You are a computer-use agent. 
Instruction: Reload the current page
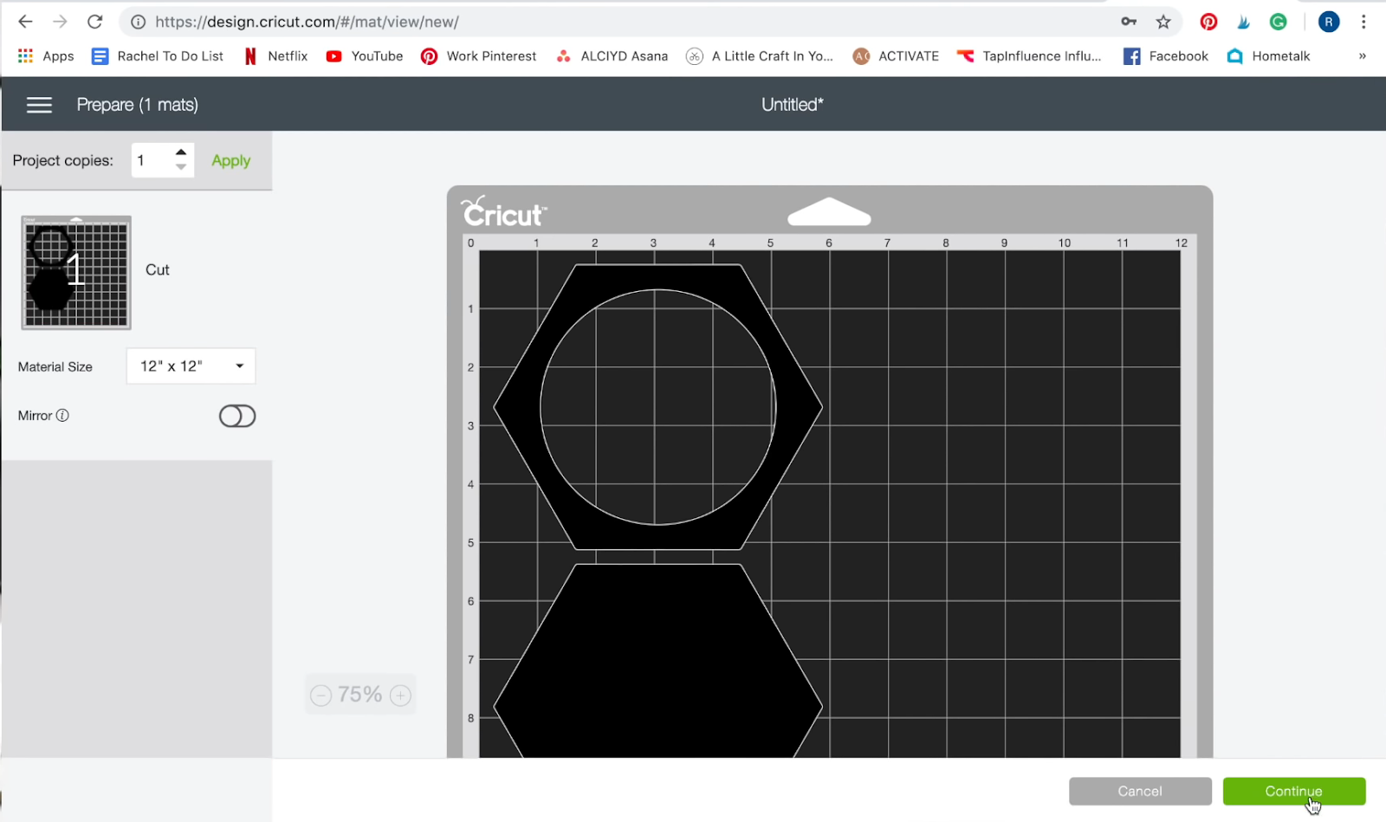95,22
